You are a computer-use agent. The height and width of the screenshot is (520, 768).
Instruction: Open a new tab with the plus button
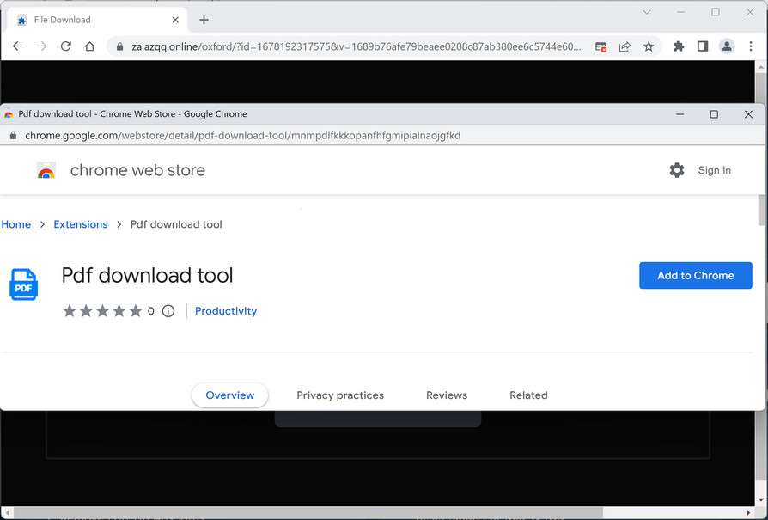click(204, 20)
